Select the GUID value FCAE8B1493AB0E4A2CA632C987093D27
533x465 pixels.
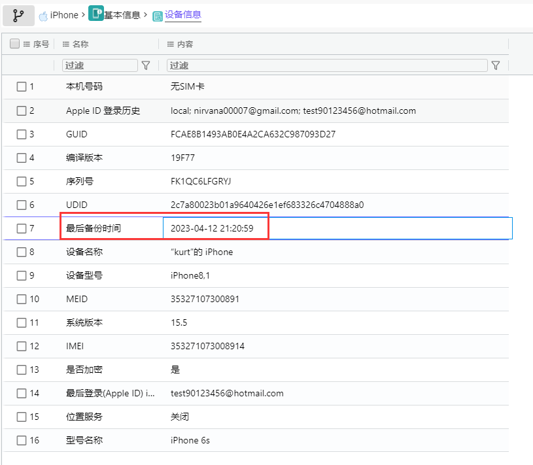pyautogui.click(x=253, y=134)
